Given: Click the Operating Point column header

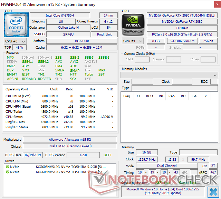Looking at the screenshot, I should (17, 89).
